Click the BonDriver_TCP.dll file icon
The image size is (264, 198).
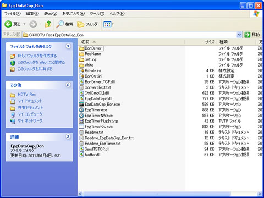point(81,82)
